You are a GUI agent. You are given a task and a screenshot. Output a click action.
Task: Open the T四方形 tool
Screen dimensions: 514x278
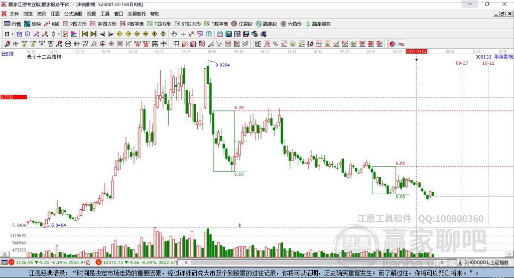(159, 24)
